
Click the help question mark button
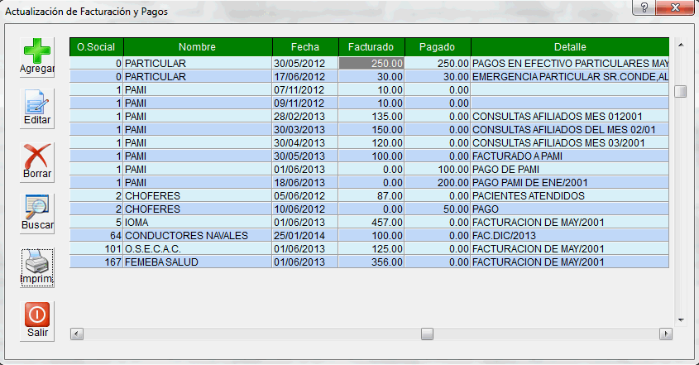coord(644,7)
